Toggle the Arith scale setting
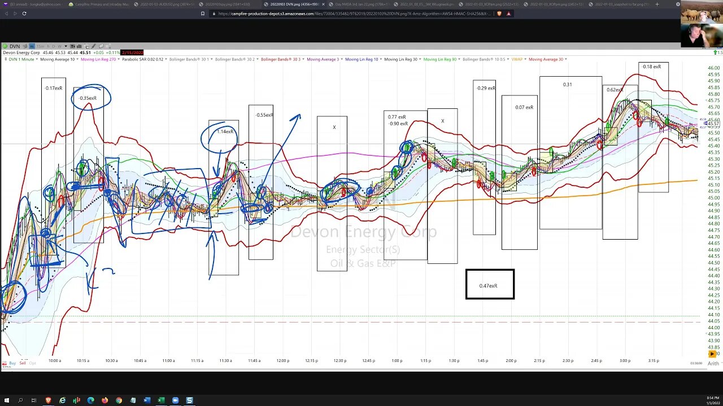This screenshot has height=406, width=723. click(713, 363)
